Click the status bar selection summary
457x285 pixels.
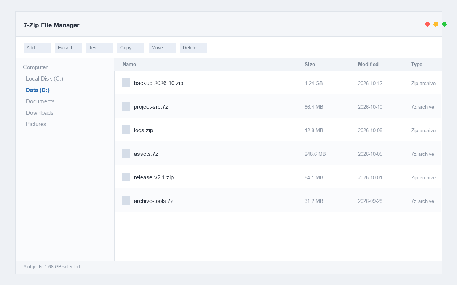[x=52, y=267]
